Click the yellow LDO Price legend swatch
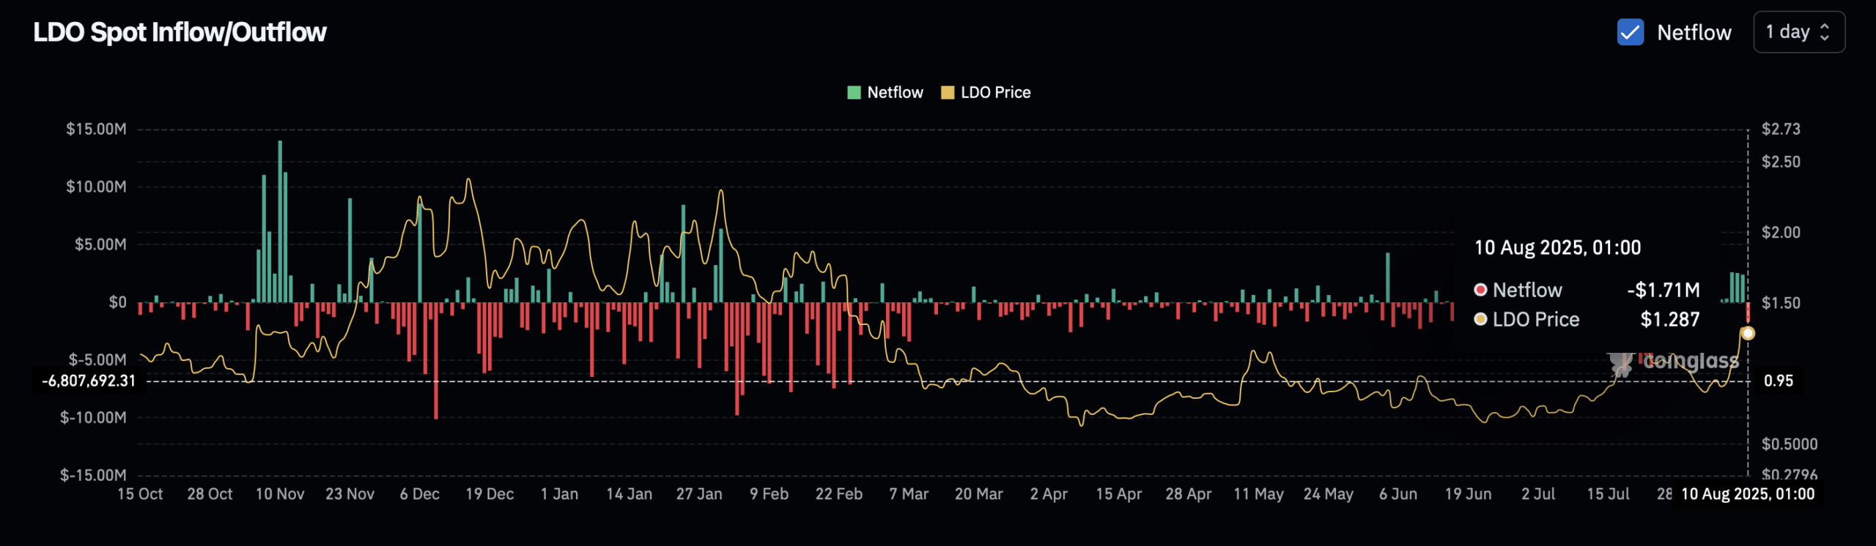Image resolution: width=1876 pixels, height=546 pixels. (x=947, y=92)
